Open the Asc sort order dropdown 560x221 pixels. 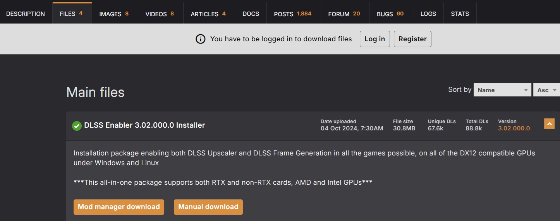pos(546,90)
